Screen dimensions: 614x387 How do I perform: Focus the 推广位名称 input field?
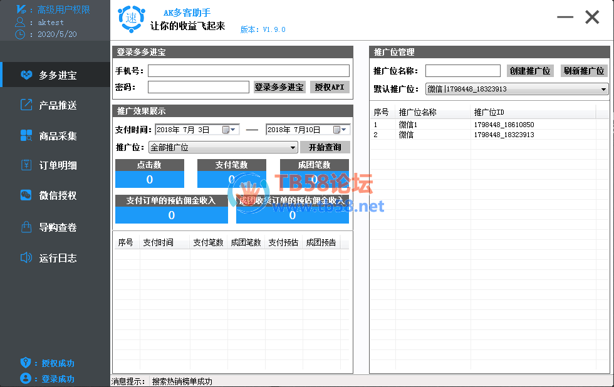pyautogui.click(x=463, y=71)
